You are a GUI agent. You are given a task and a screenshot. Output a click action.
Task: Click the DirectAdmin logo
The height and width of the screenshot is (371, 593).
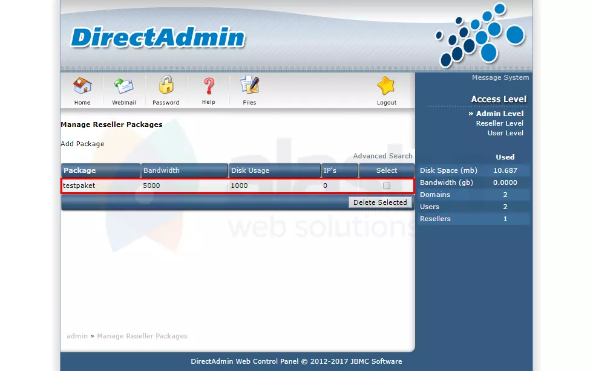tap(158, 37)
